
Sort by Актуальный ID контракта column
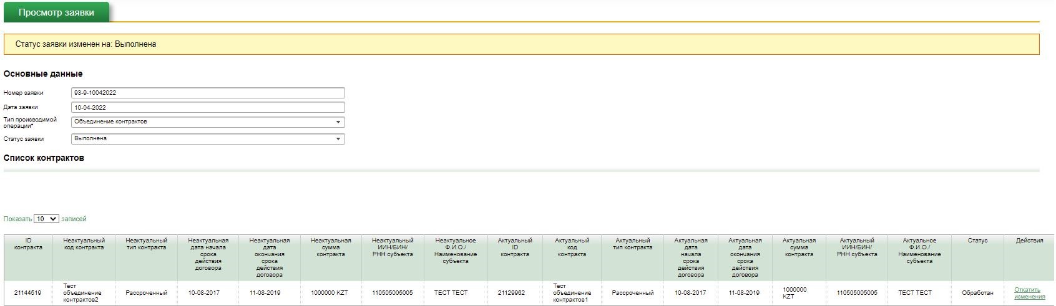point(515,247)
